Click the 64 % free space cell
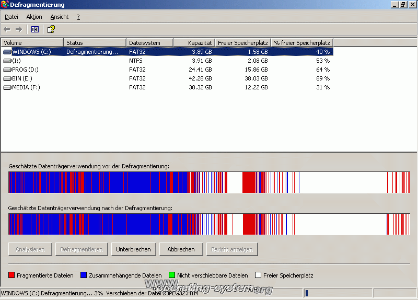Viewport: 418px width, 300px height. (323, 70)
